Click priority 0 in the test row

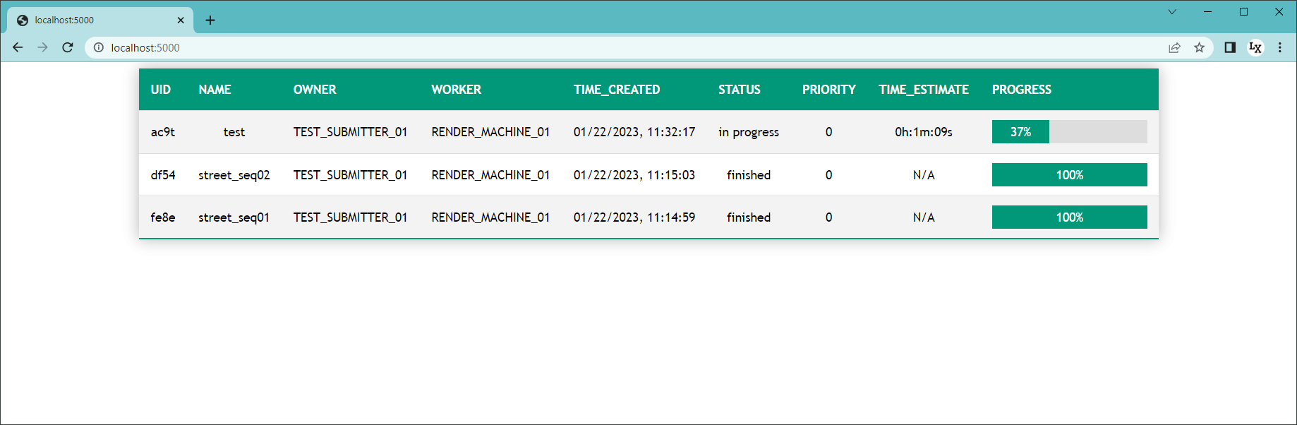829,132
